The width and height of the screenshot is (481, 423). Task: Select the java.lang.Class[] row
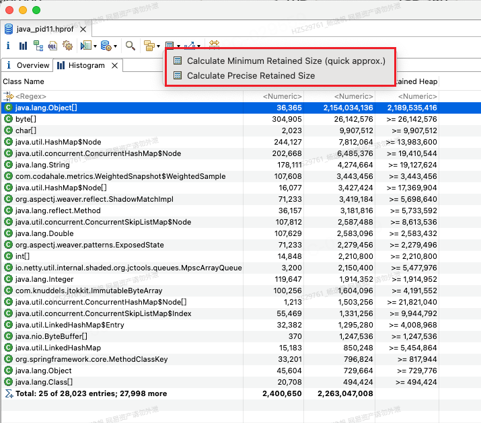(241, 383)
